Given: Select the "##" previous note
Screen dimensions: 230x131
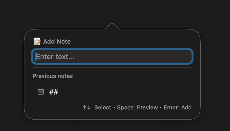Looking at the screenshot, I should click(x=54, y=92).
